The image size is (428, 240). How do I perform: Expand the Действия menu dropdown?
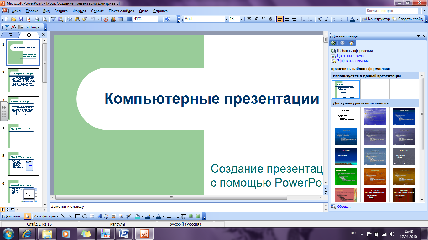click(x=13, y=216)
